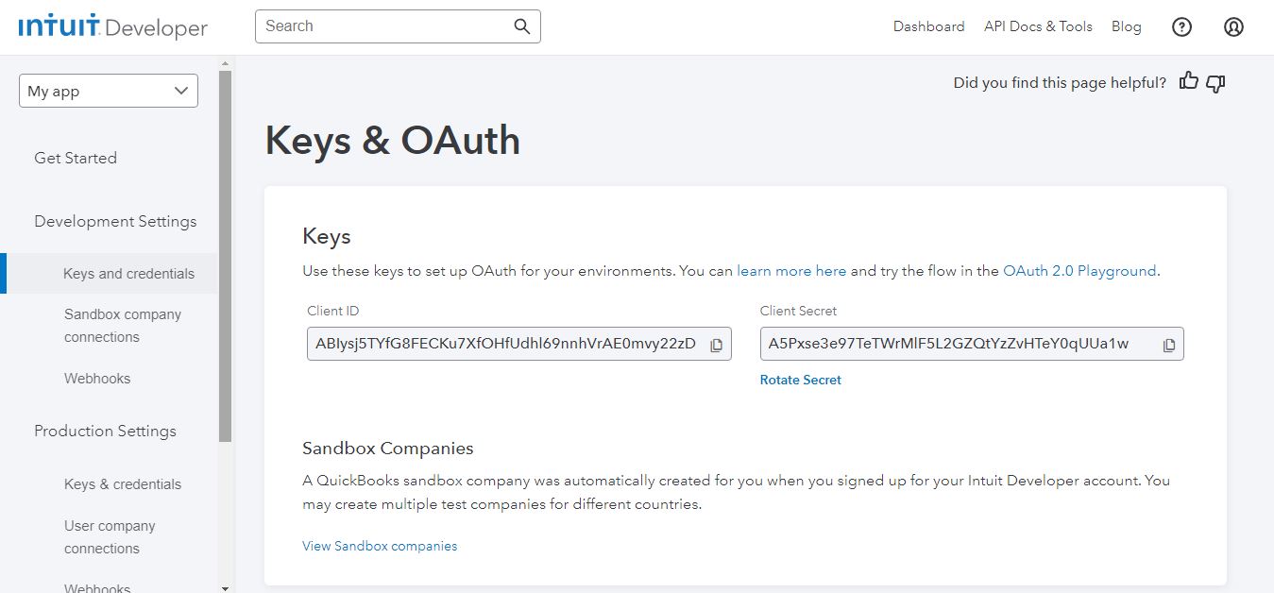The height and width of the screenshot is (593, 1274).
Task: Copy the Client Secret to clipboard
Action: (x=1169, y=345)
